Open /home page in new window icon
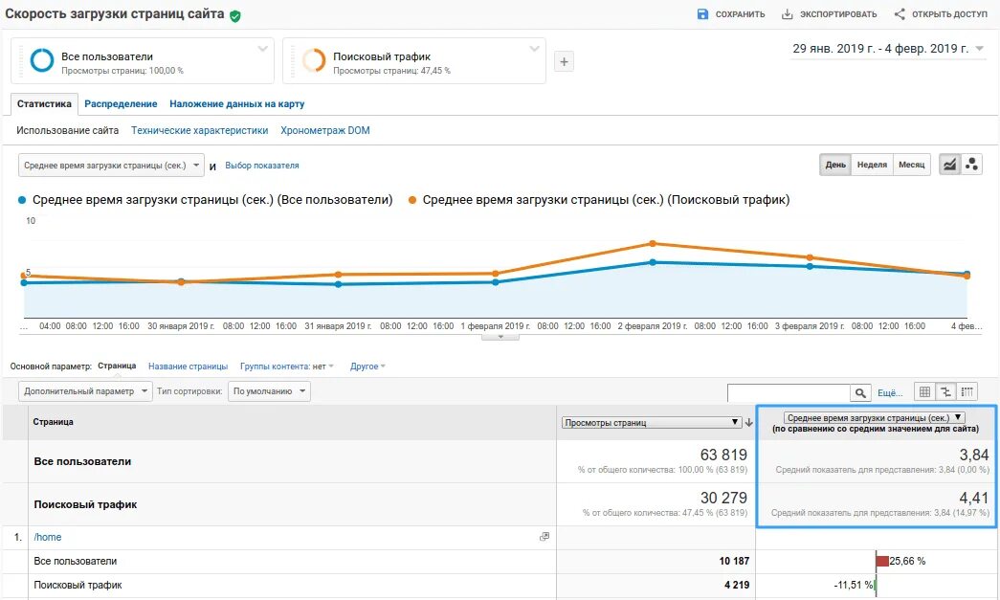The width and height of the screenshot is (1000, 600). coord(544,537)
